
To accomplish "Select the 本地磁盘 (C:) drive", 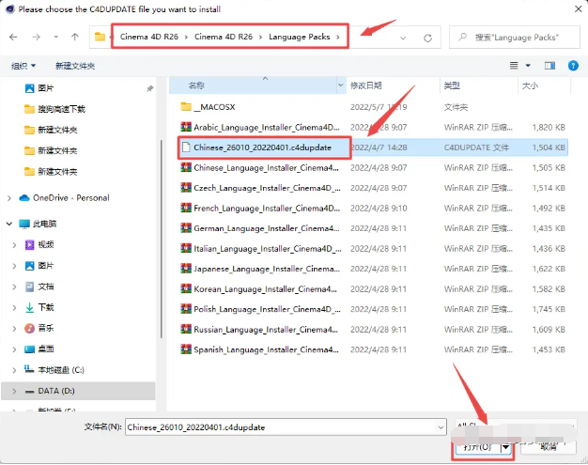I will (60, 369).
